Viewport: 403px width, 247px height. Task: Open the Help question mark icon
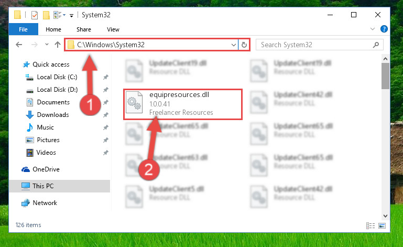click(384, 29)
